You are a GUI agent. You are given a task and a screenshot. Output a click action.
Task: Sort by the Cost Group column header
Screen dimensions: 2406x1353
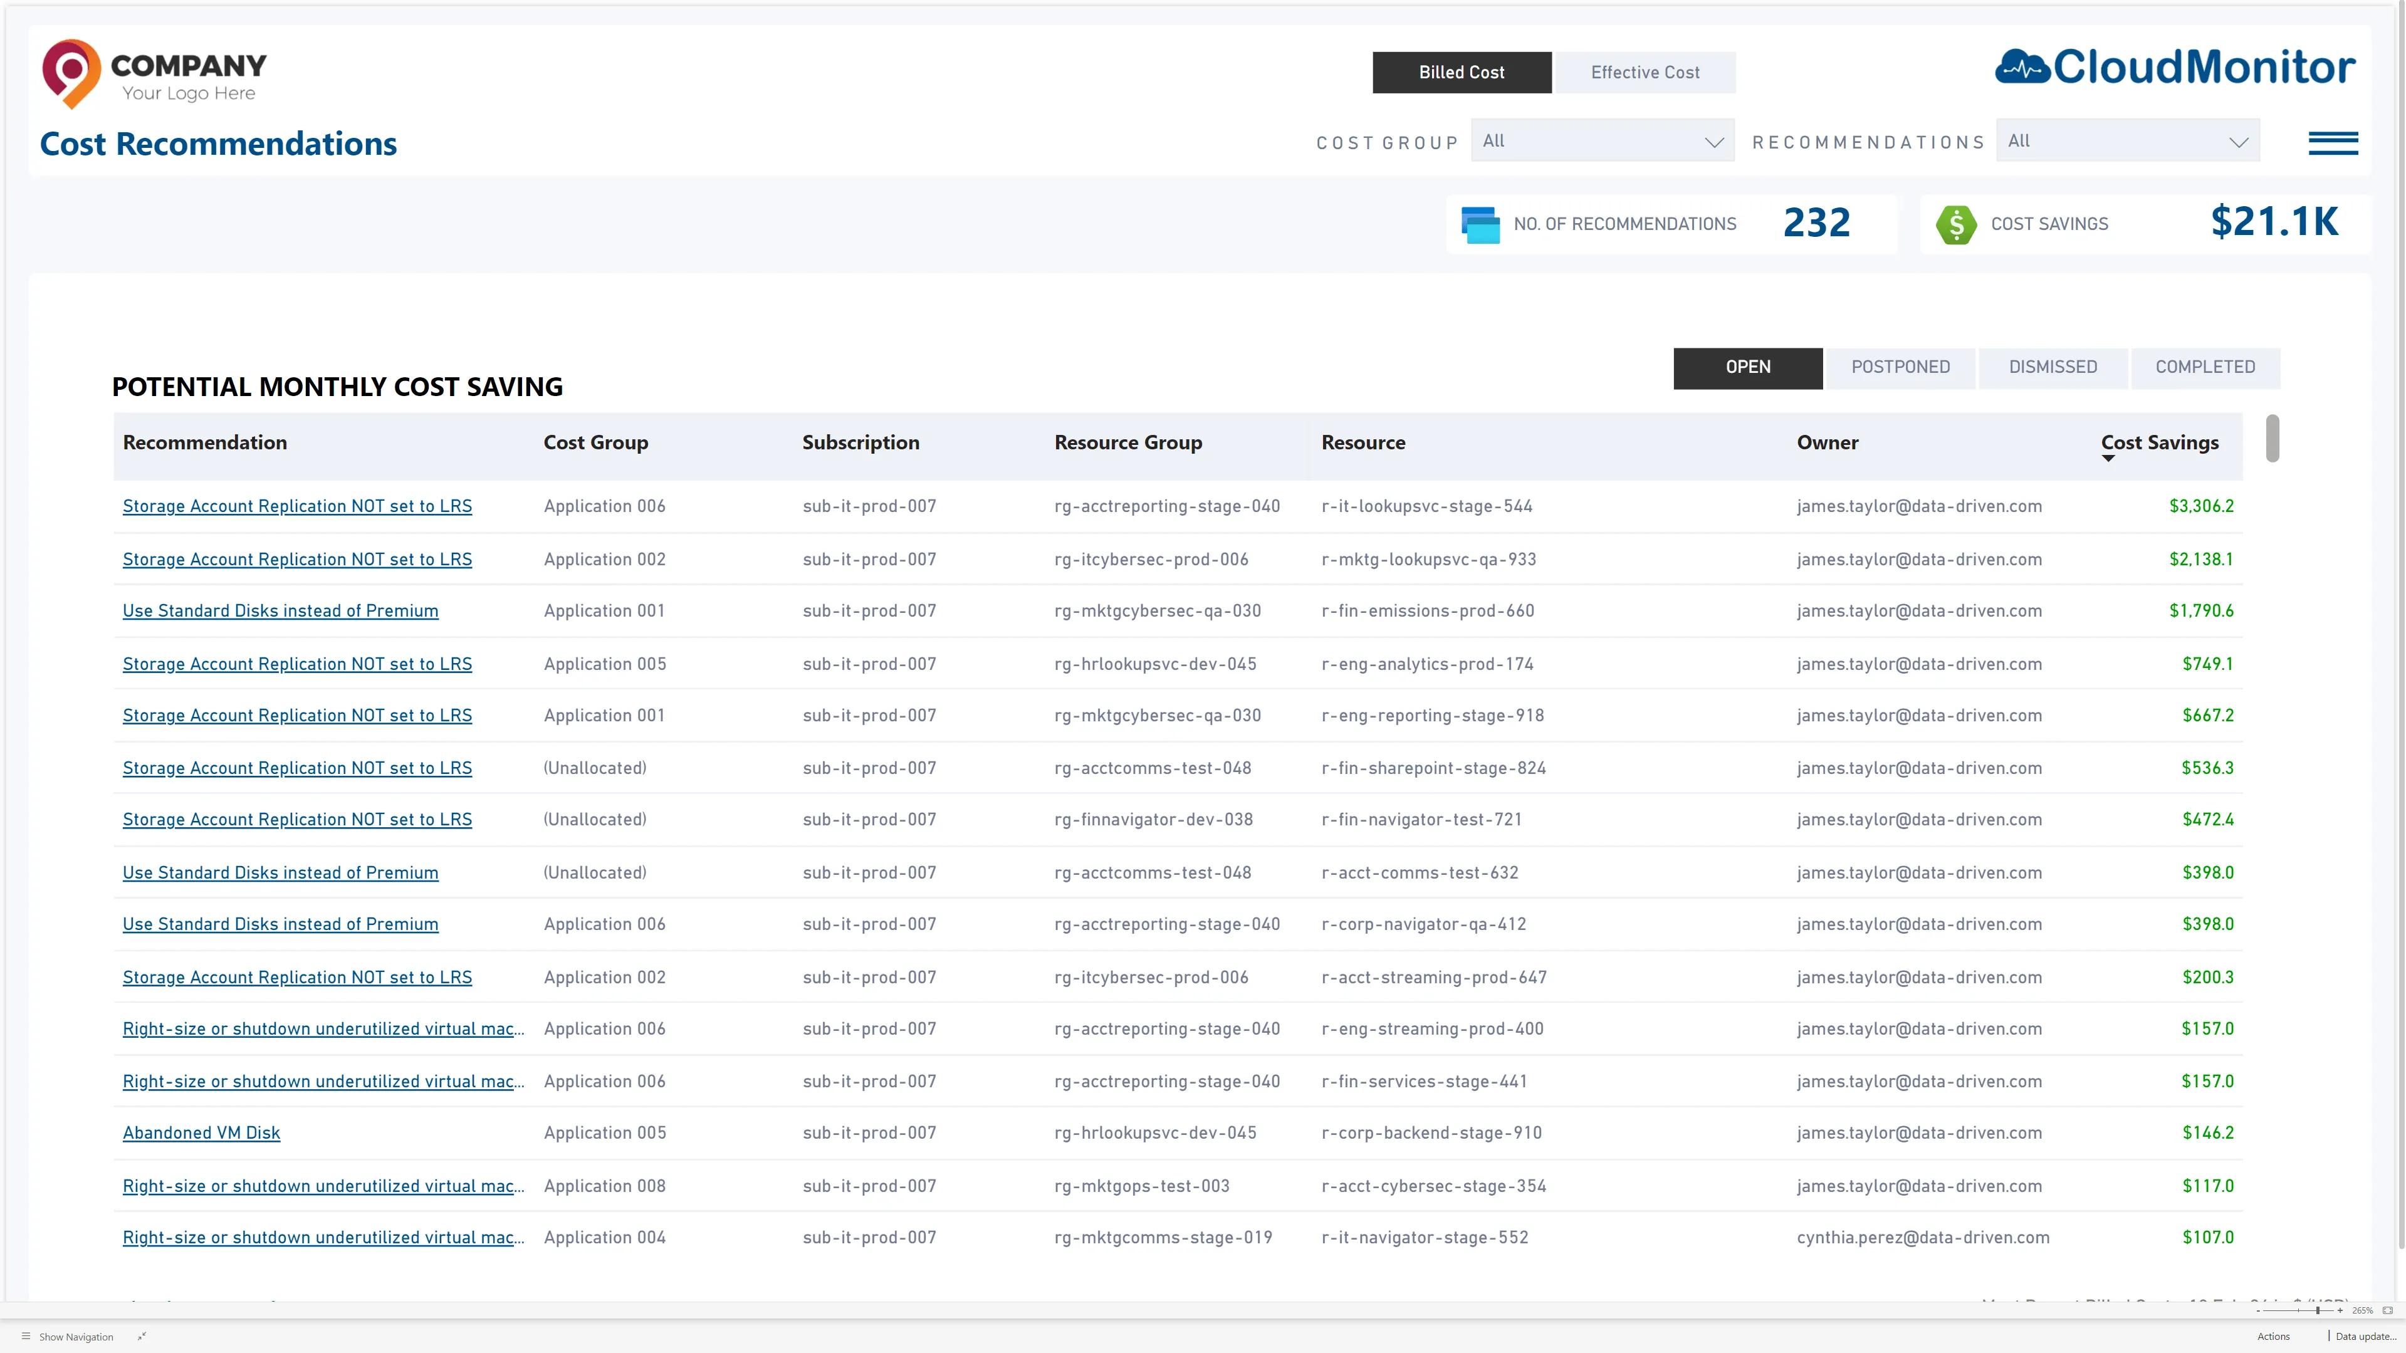596,442
